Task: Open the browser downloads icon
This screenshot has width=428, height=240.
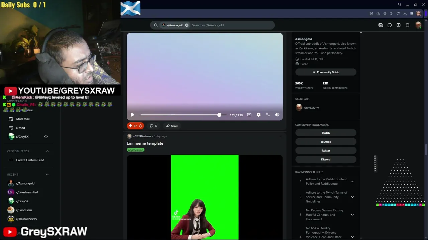Action: (405, 14)
